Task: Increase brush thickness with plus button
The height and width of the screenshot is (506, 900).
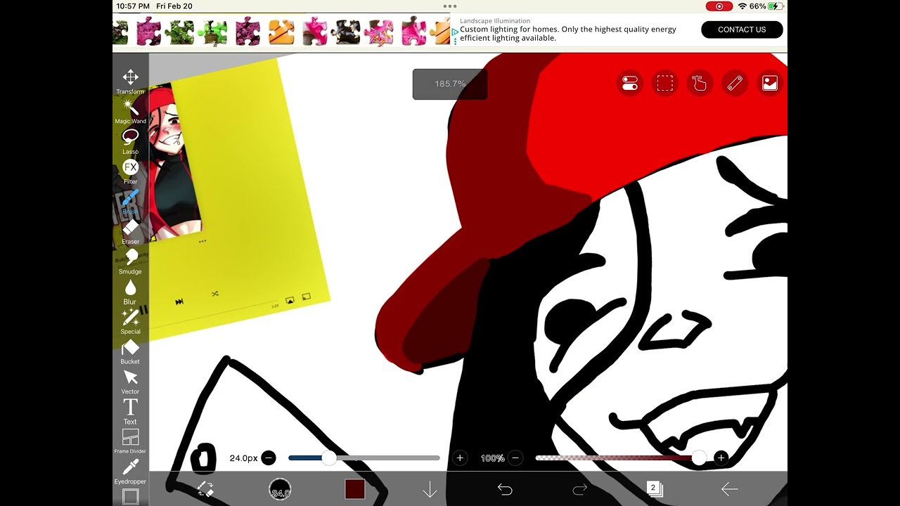Action: pyautogui.click(x=460, y=458)
